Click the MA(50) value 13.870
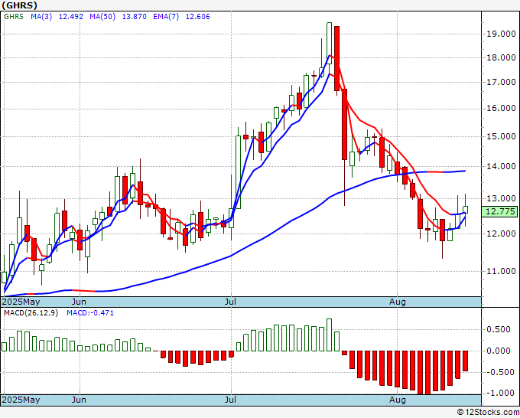This screenshot has height=418, width=520. coord(135,17)
